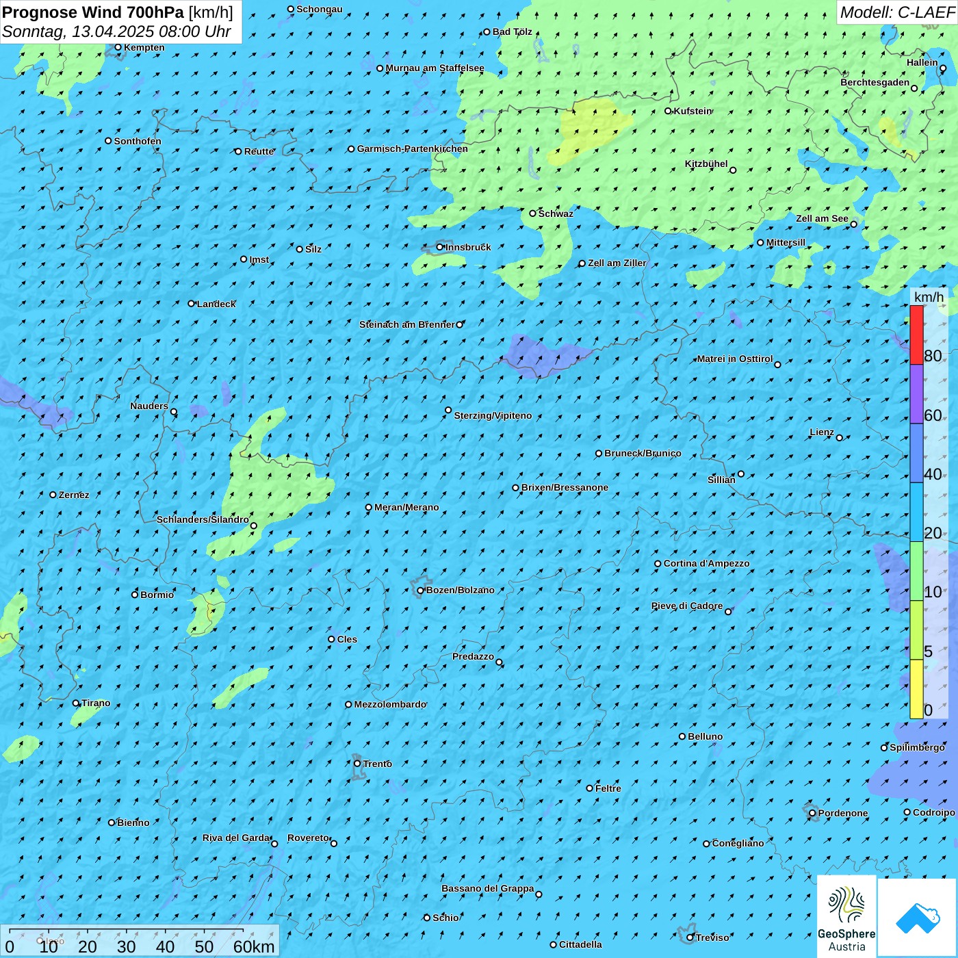Click the 'Steinach am Brenner' label

406,324
